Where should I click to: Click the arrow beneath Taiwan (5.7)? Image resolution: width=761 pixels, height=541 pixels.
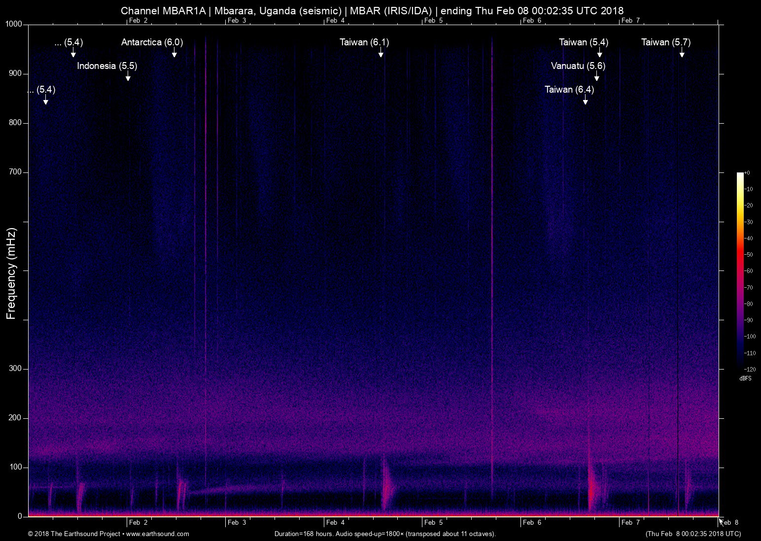pyautogui.click(x=682, y=53)
